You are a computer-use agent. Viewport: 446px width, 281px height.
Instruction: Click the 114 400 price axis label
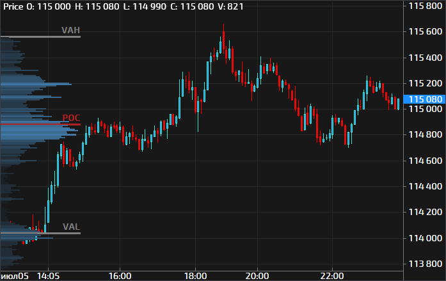coord(426,186)
